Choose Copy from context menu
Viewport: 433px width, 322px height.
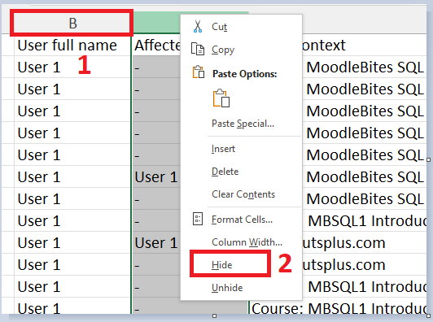pyautogui.click(x=223, y=50)
